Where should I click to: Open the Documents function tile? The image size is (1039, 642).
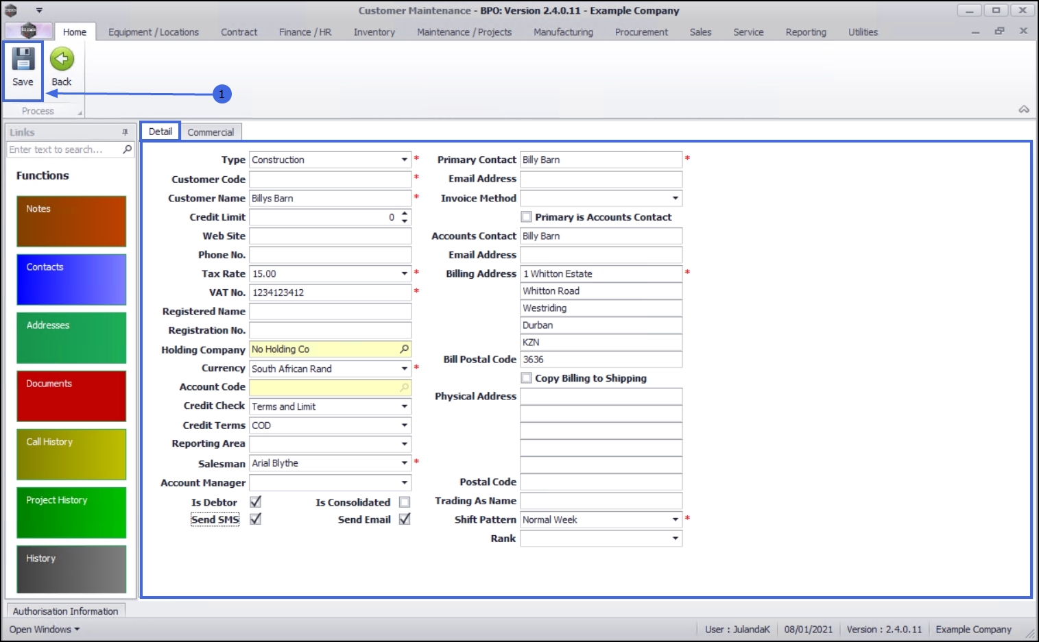click(71, 396)
